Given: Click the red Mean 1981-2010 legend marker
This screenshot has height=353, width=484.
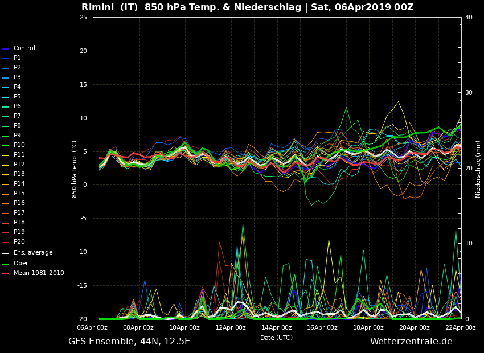Looking at the screenshot, I should coord(6,274).
